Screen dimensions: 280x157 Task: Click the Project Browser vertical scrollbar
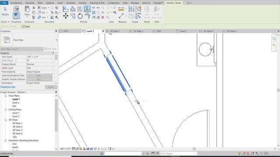pos(56,115)
